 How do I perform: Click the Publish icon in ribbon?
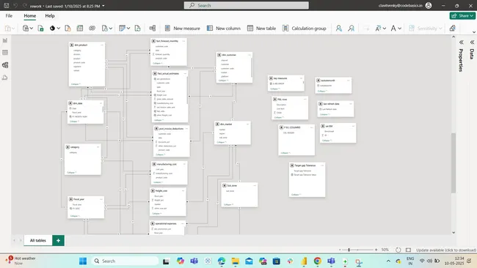pyautogui.click(x=452, y=29)
